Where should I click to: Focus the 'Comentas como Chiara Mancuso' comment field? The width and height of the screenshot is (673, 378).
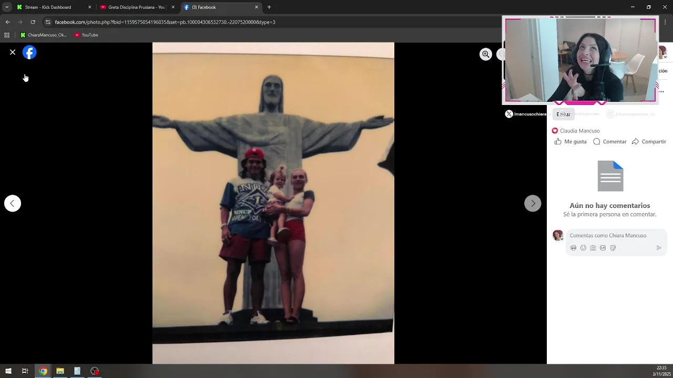pos(616,235)
